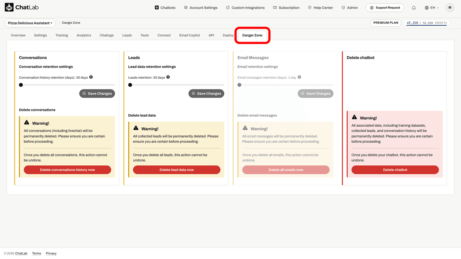Switch to the Team tab
The image size is (461, 259).
[x=144, y=35]
